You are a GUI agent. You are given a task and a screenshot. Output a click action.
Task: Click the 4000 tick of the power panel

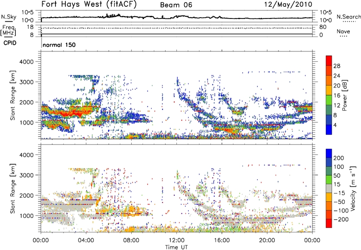point(26,62)
